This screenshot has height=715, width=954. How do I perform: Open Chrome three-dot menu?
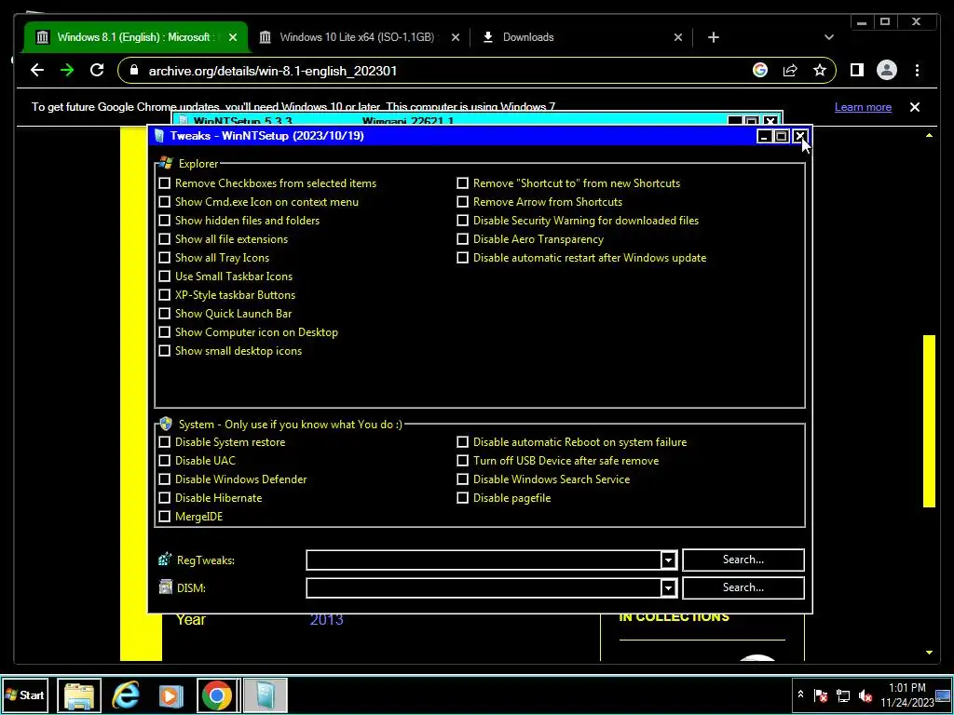917,71
